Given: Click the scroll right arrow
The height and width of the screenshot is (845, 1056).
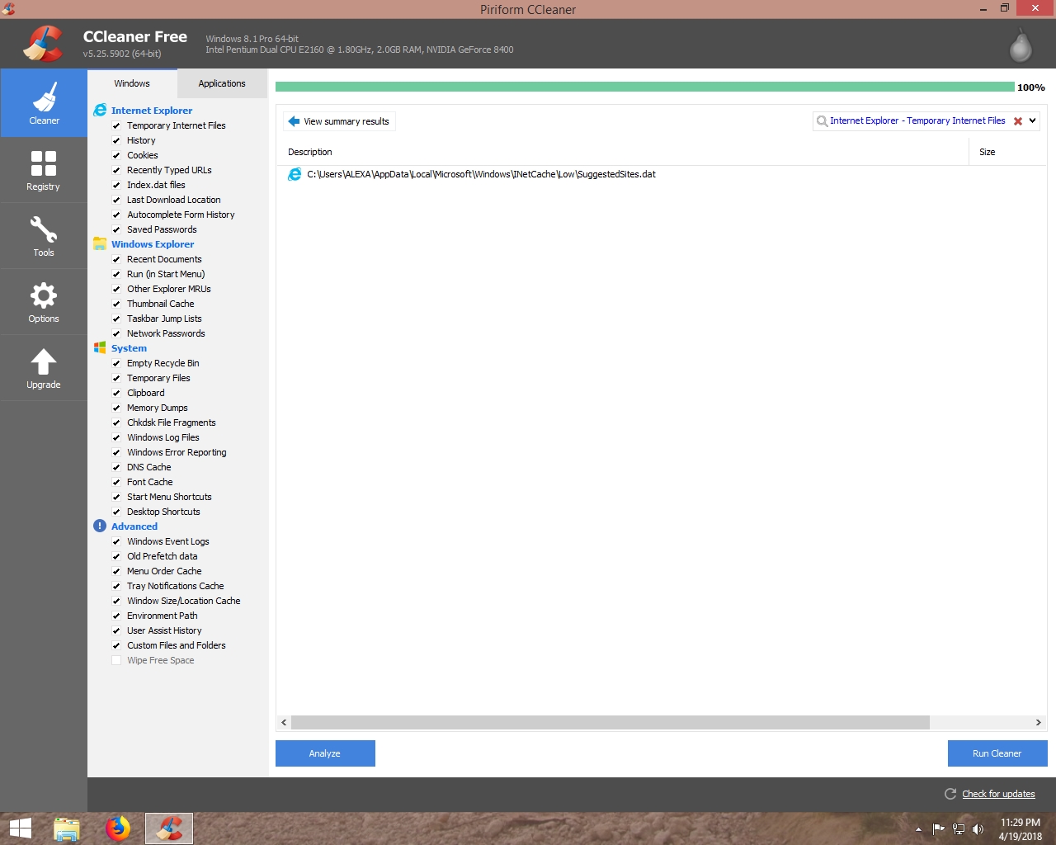Looking at the screenshot, I should 1038,722.
